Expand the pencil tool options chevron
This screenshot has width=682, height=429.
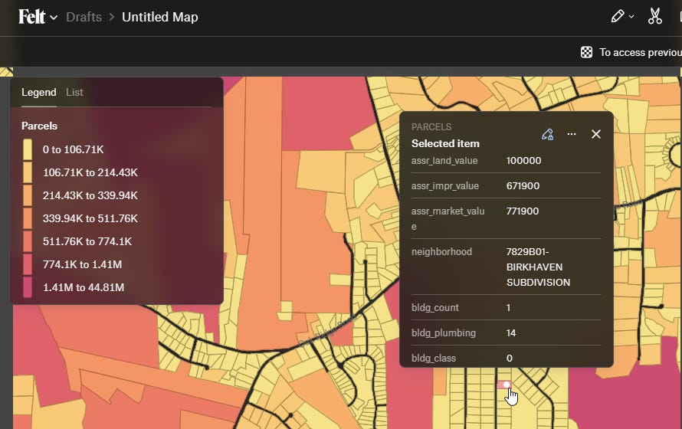631,17
